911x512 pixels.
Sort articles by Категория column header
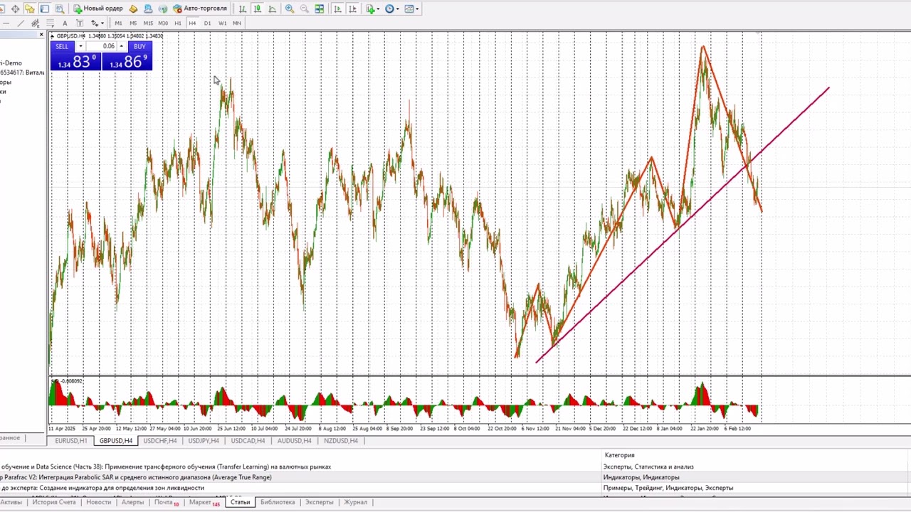pyautogui.click(x=619, y=455)
